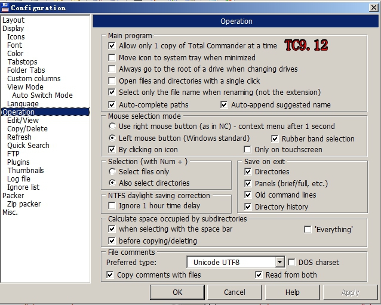
Task: Click the floppy disk icon in title bar
Action: (5, 8)
